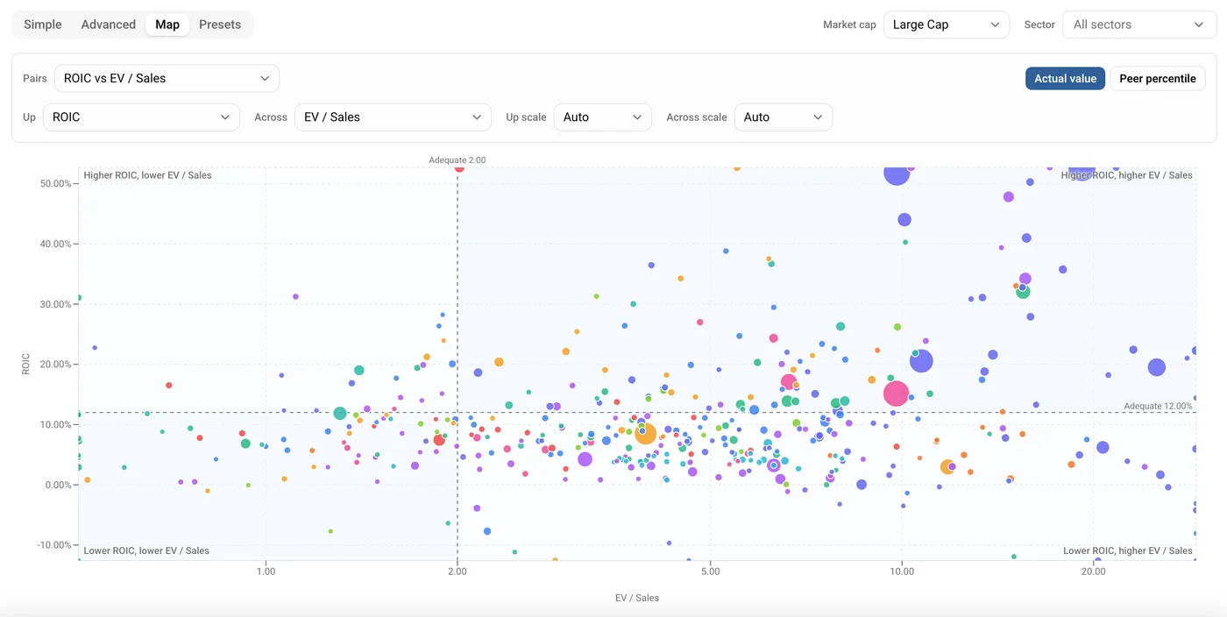This screenshot has height=617, width=1227.
Task: Select the Peer percentile toggle
Action: (x=1158, y=78)
